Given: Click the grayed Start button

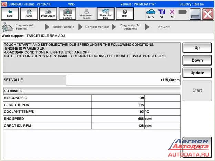Looking at the screenshot, I should [x=197, y=90].
